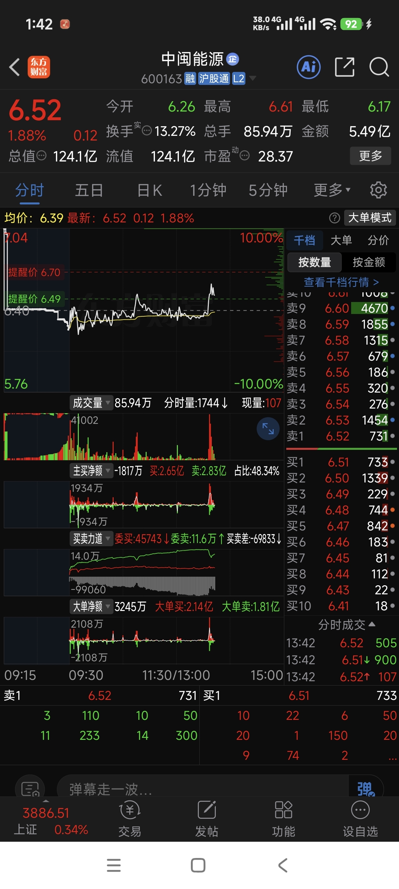Toggle 大单模式 mode
This screenshot has width=399, height=889.
370,218
